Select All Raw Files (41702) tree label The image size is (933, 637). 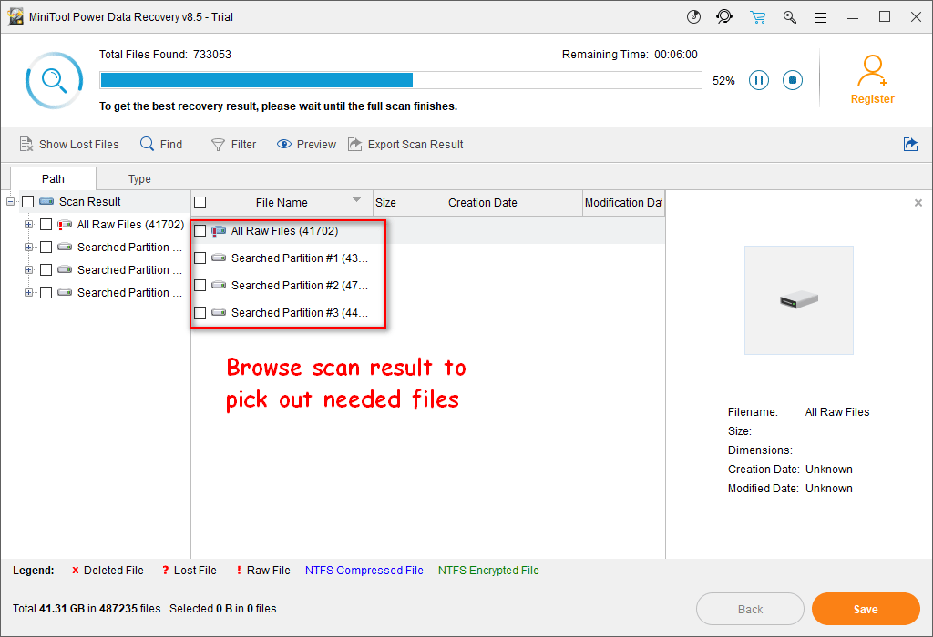click(130, 225)
